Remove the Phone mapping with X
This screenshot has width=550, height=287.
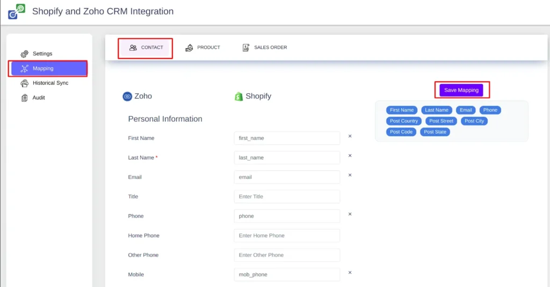point(350,214)
